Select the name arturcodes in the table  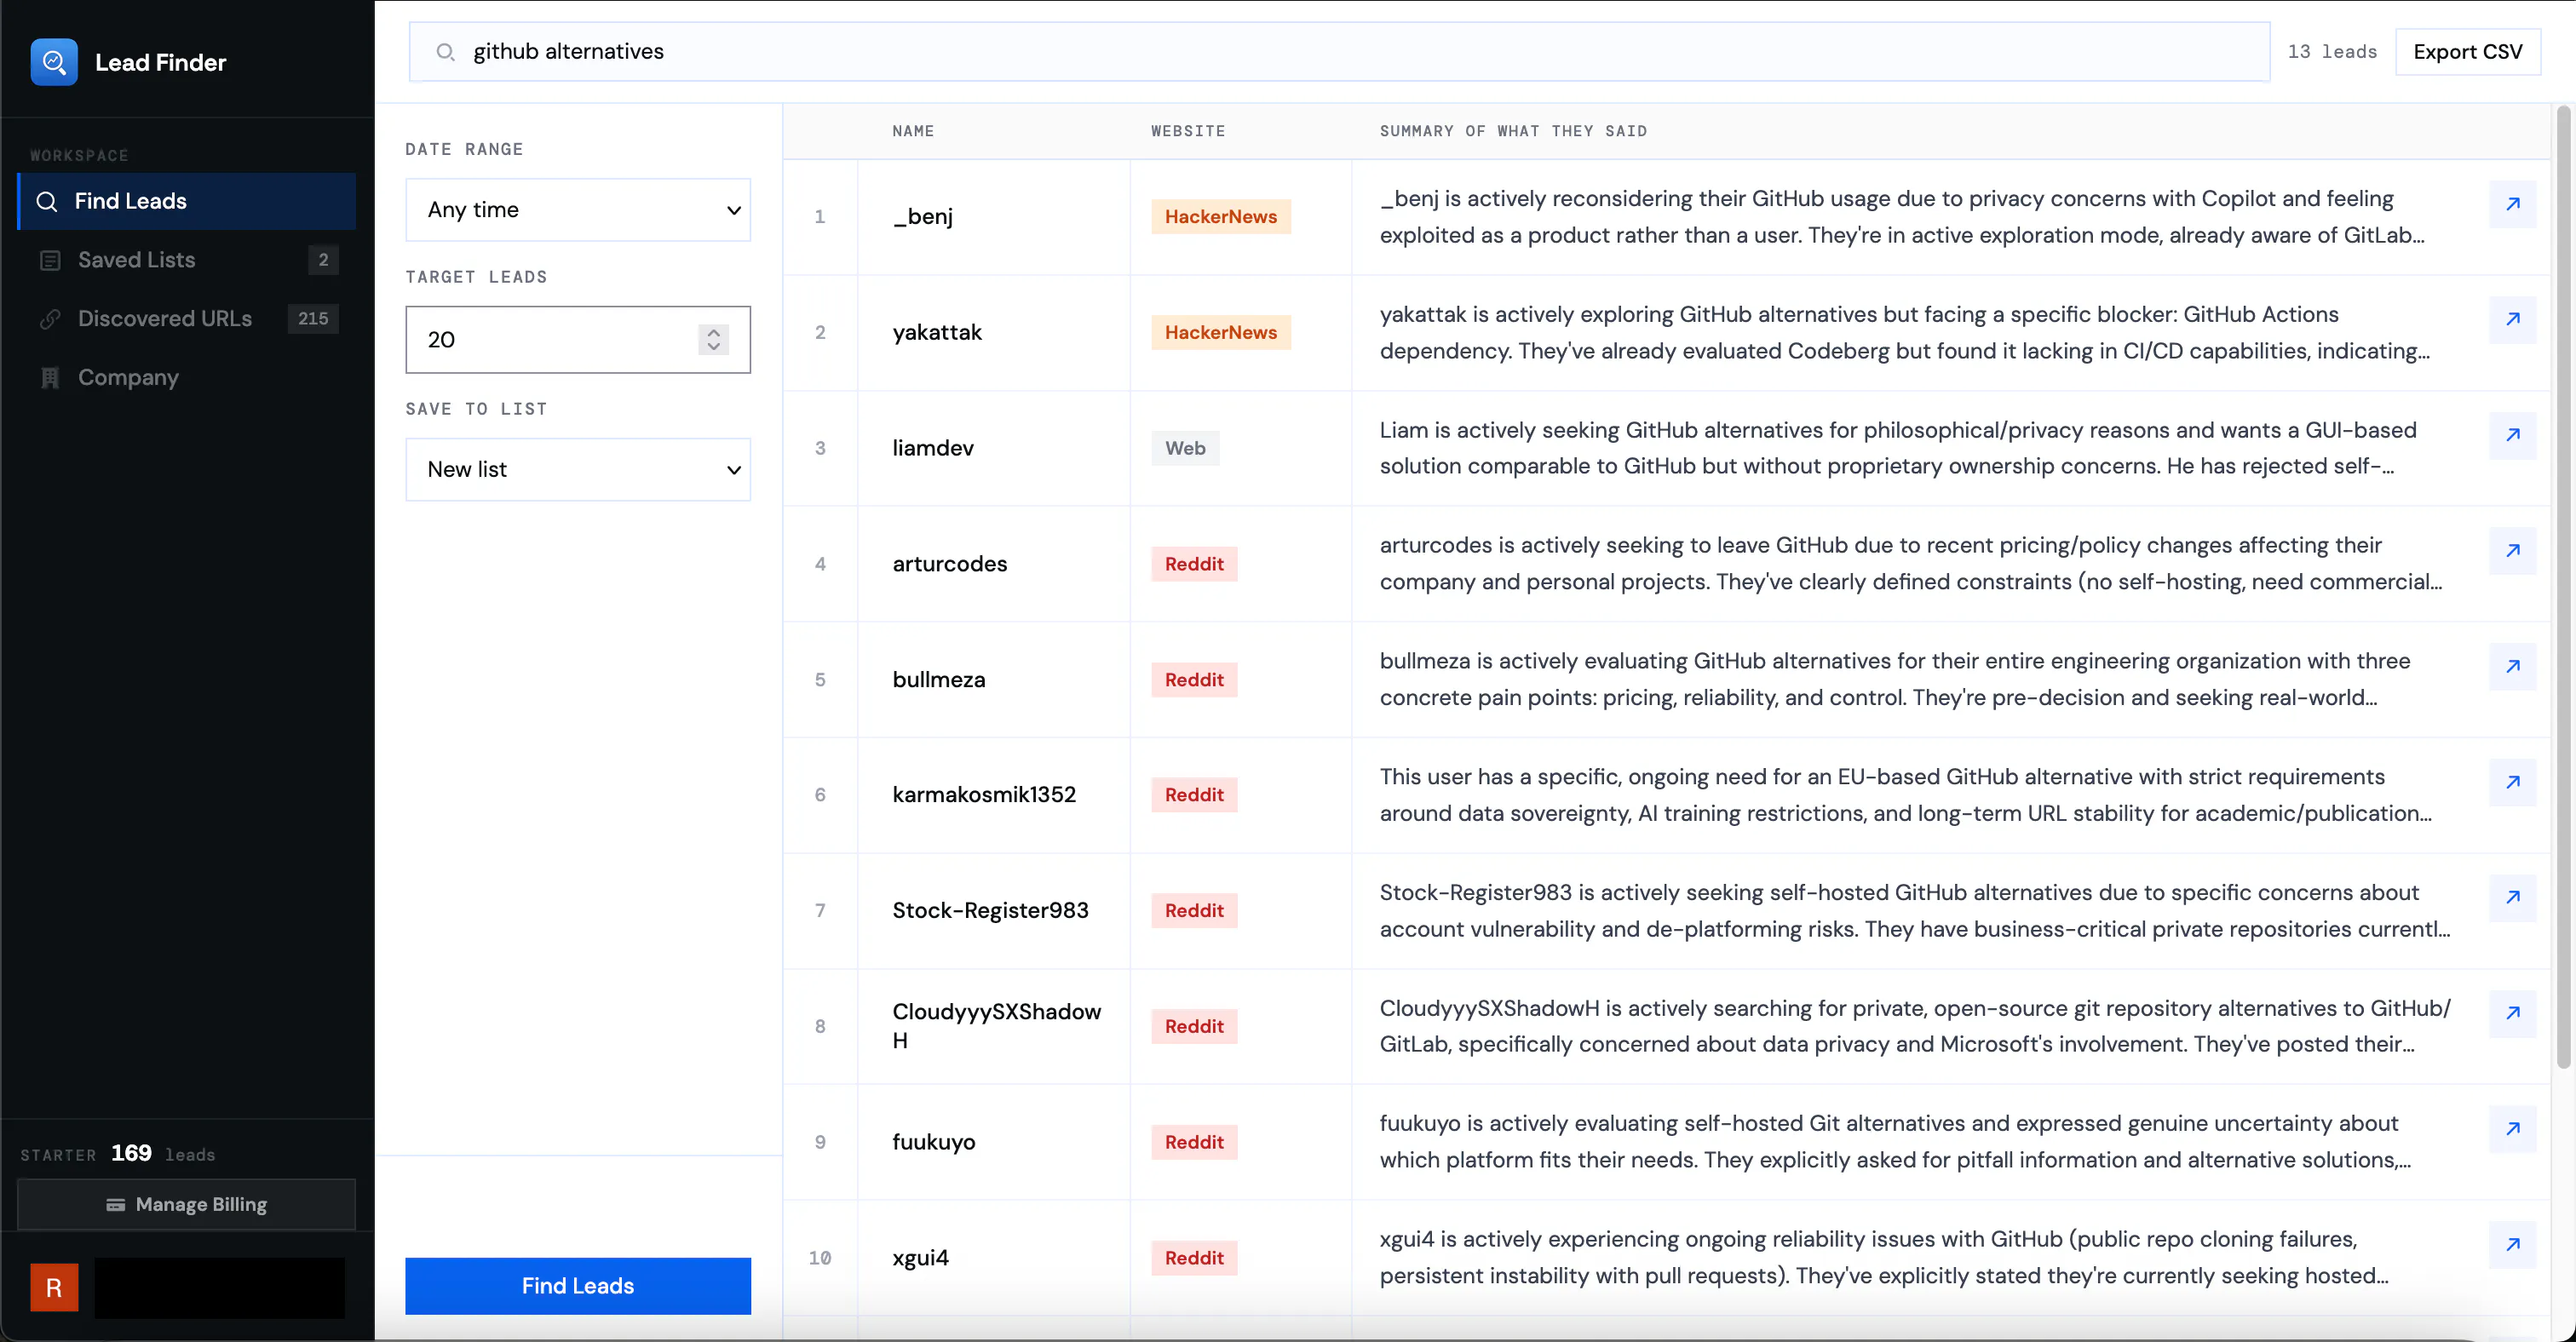[x=949, y=565]
